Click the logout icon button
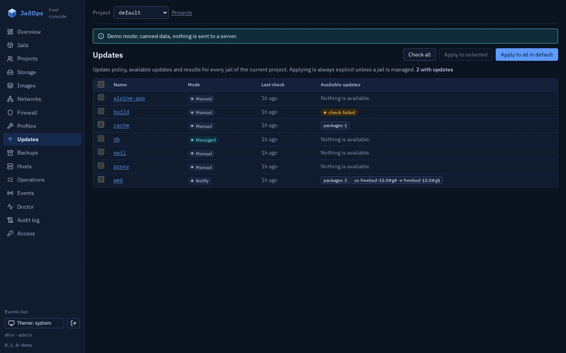Screen dimensions: 566x353 pos(74,323)
